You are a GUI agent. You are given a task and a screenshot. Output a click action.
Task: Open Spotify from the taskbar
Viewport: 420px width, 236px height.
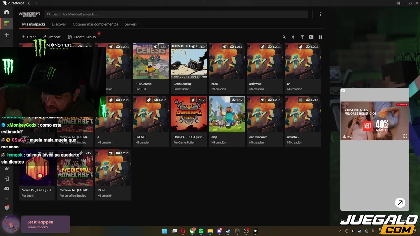pyautogui.click(x=201, y=231)
